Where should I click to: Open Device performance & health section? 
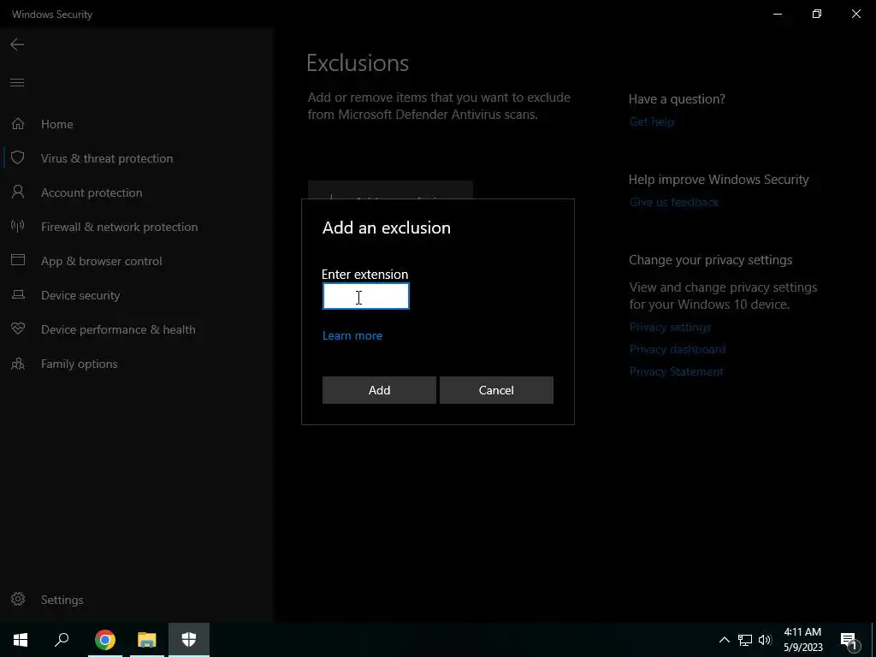click(118, 329)
